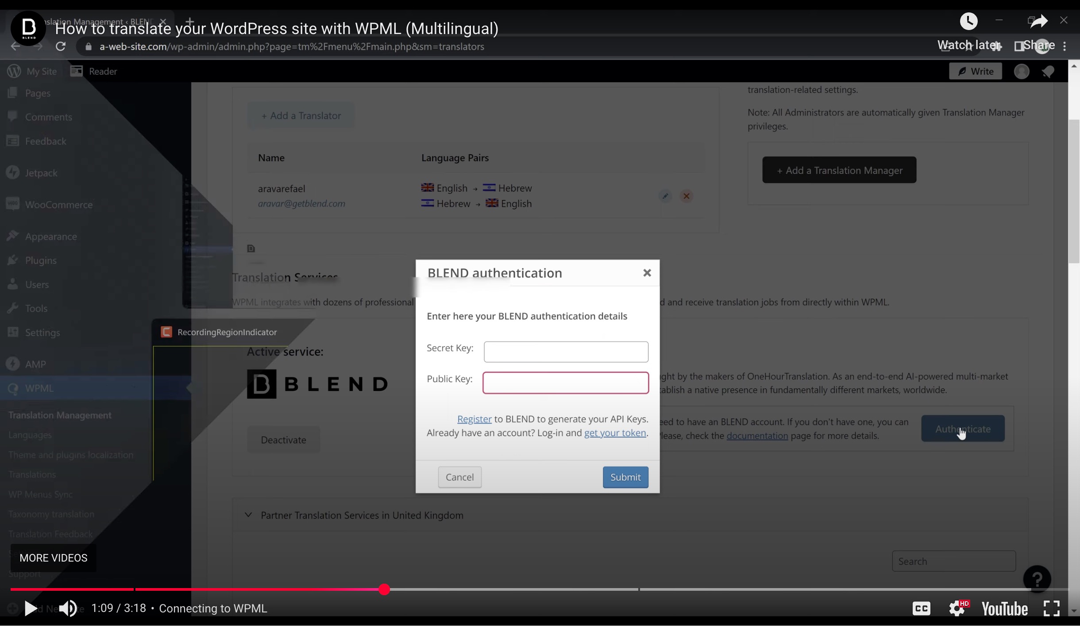The height and width of the screenshot is (627, 1080).
Task: Click the BLEND channel avatar
Action: tap(28, 28)
